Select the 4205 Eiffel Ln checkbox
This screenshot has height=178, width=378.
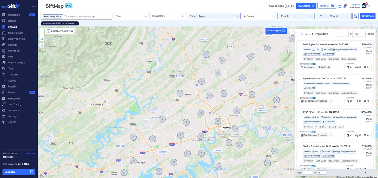click(x=300, y=112)
